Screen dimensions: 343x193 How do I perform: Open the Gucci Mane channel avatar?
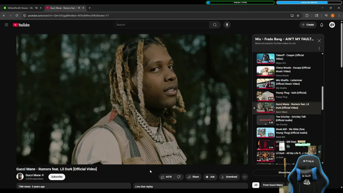click(x=20, y=177)
